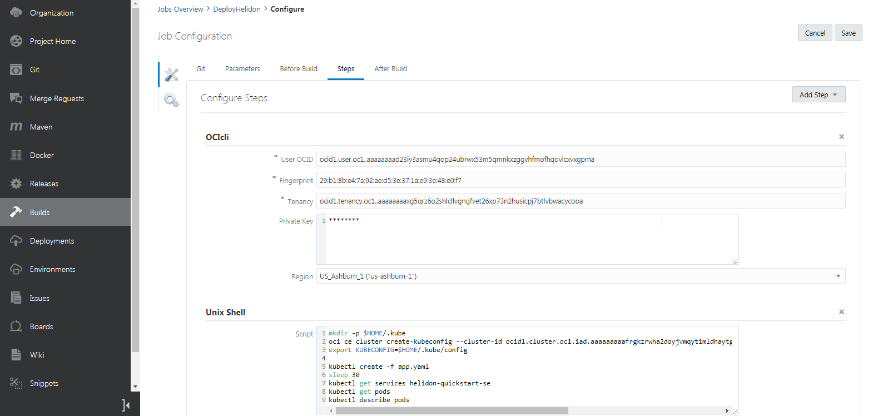Image resolution: width=878 pixels, height=416 pixels.
Task: Go to Releases via its gear icon
Action: click(16, 184)
